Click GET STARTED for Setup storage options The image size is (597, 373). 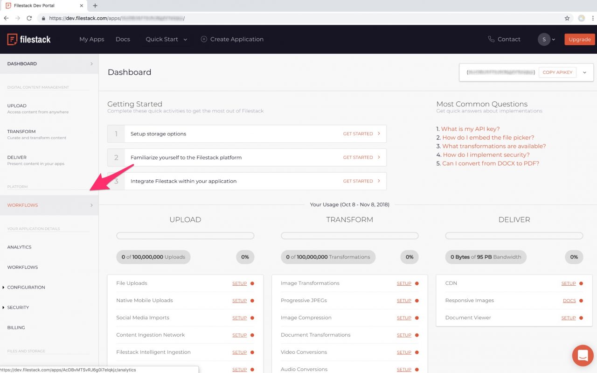point(358,134)
